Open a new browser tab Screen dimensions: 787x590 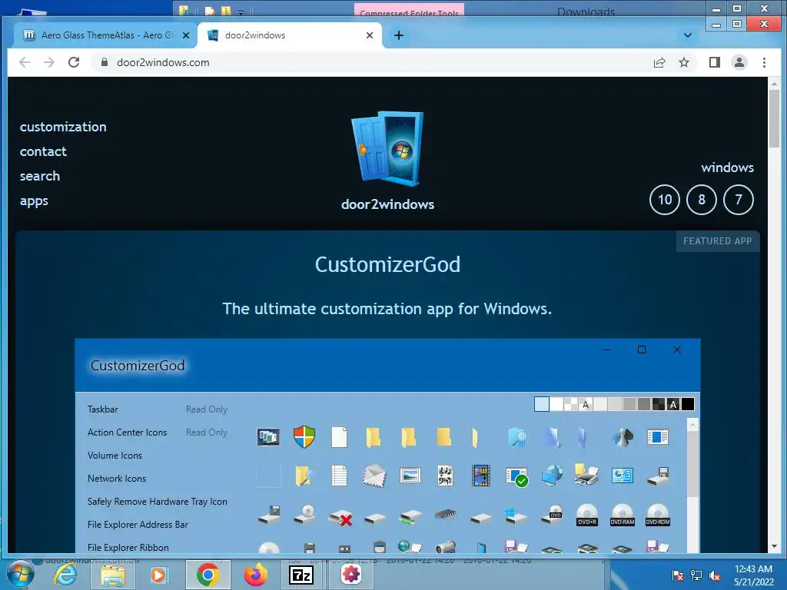click(x=399, y=35)
